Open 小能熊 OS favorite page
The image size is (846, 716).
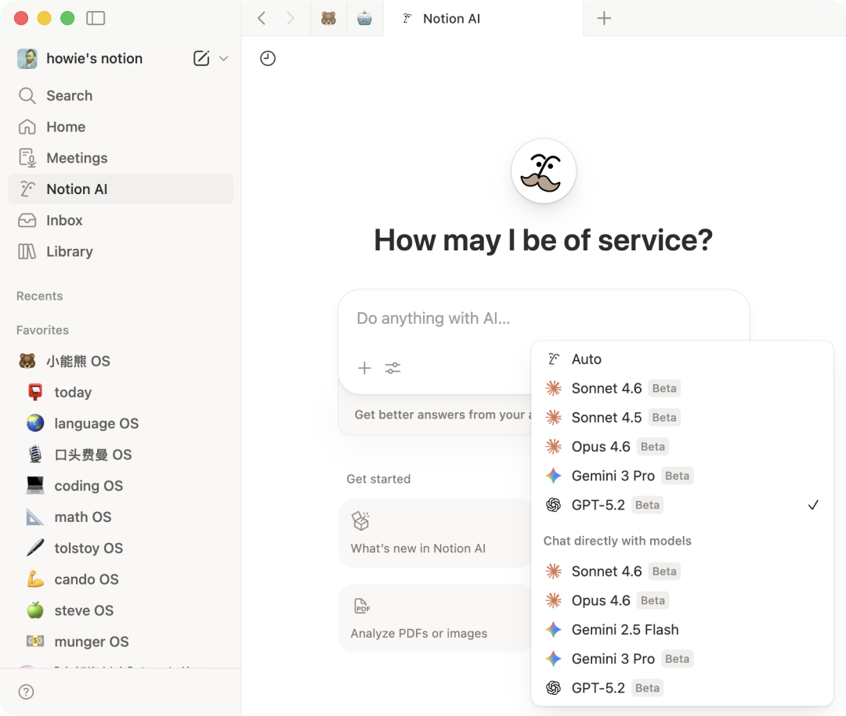pos(121,362)
